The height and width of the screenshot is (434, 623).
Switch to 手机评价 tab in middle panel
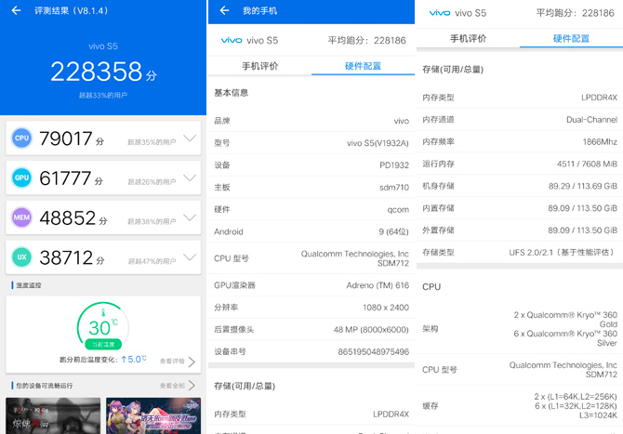click(x=259, y=66)
